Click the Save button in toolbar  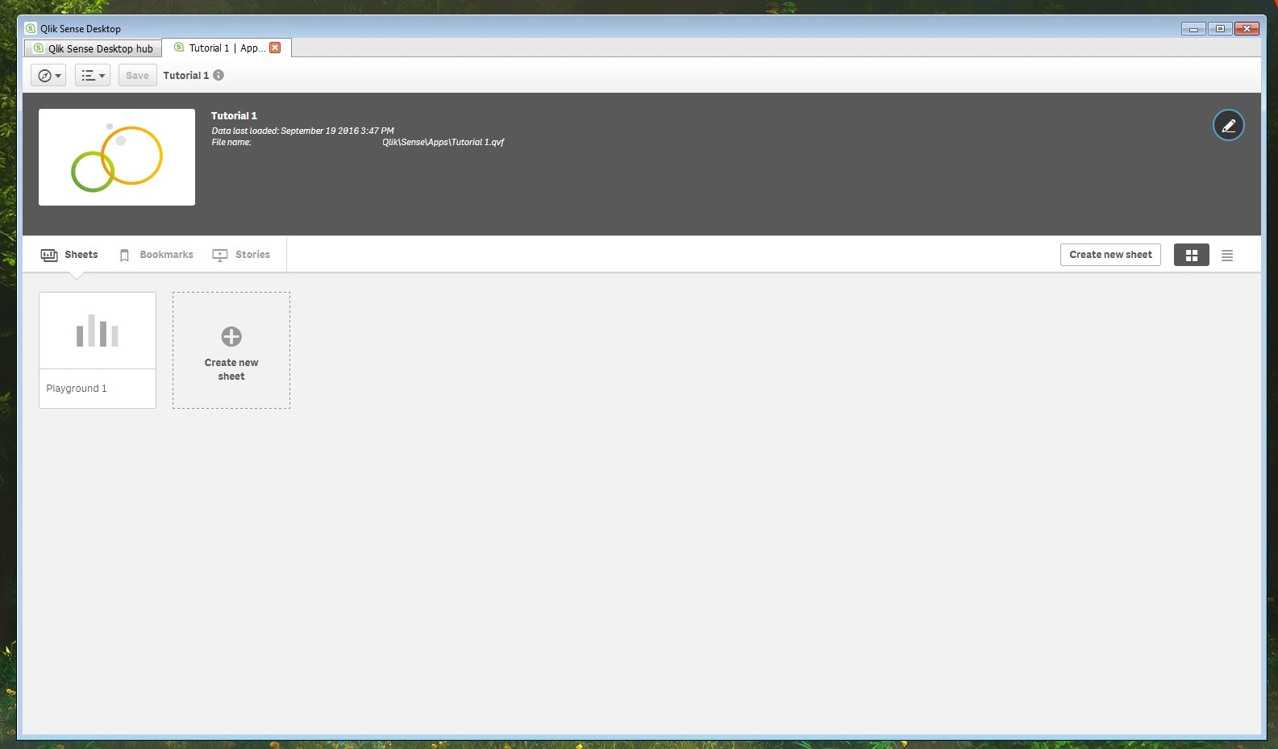click(137, 75)
